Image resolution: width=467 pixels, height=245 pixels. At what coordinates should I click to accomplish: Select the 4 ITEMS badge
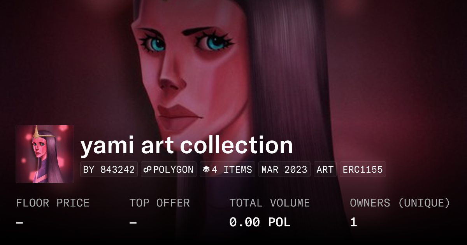pos(227,170)
